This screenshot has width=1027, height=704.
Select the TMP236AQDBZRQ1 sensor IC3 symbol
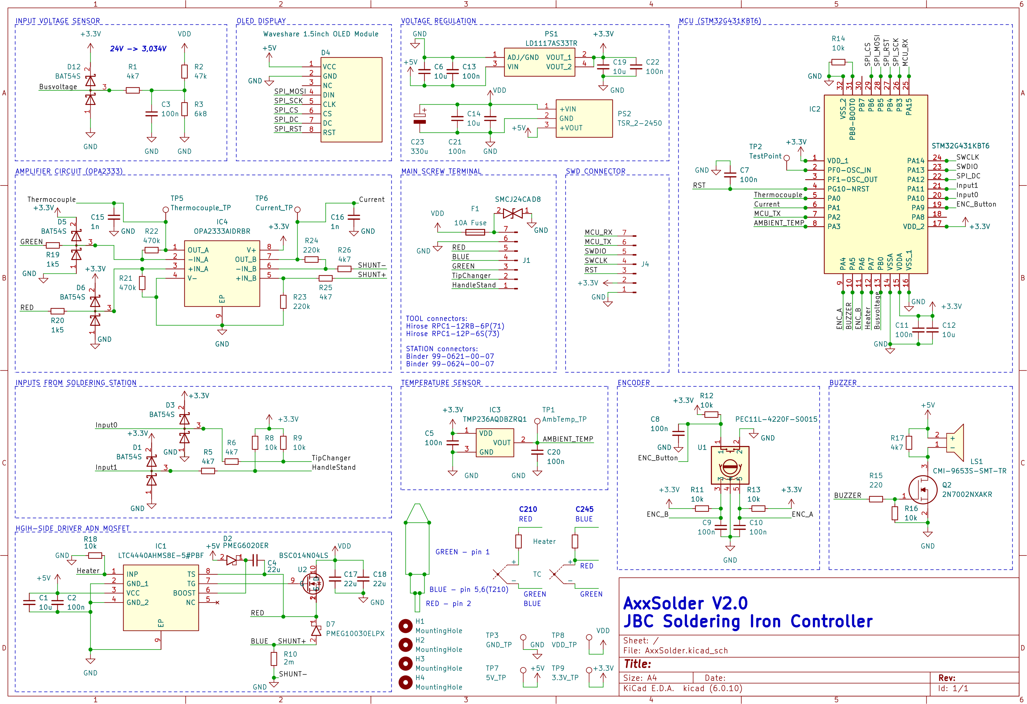pos(495,443)
